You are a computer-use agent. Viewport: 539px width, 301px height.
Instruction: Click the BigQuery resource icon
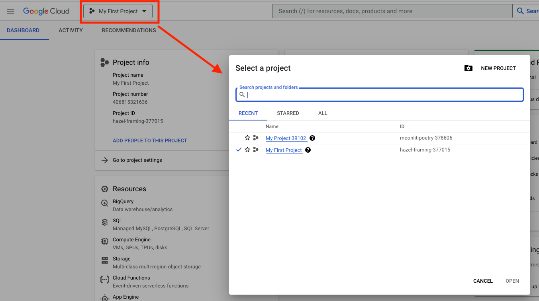[x=104, y=203]
